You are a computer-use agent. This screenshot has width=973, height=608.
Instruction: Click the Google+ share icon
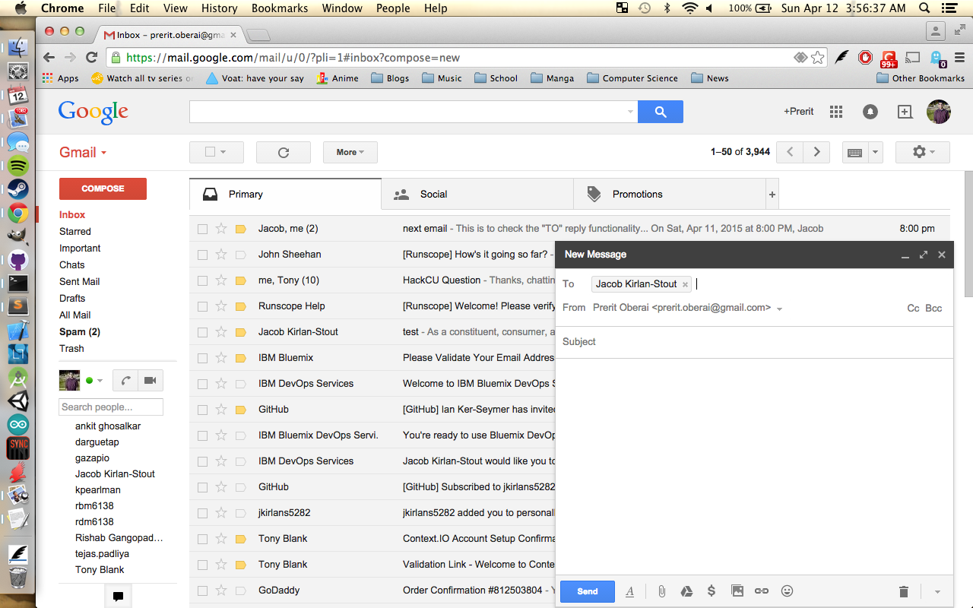click(x=905, y=112)
